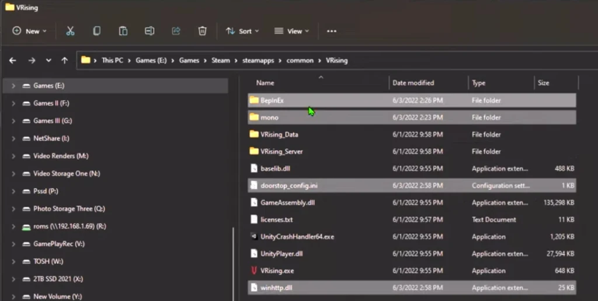Select UnityCrashHandler64.exe file
Viewport: 598px width, 301px height.
click(x=412, y=237)
